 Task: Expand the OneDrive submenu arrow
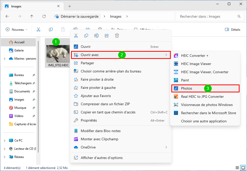click(166, 147)
